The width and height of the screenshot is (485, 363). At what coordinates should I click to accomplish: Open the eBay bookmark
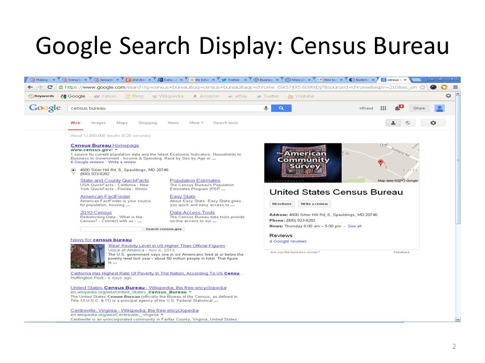pyautogui.click(x=237, y=96)
